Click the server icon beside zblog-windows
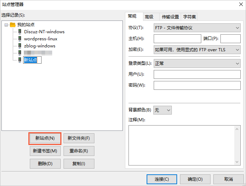The image size is (246, 186). [x=20, y=46]
